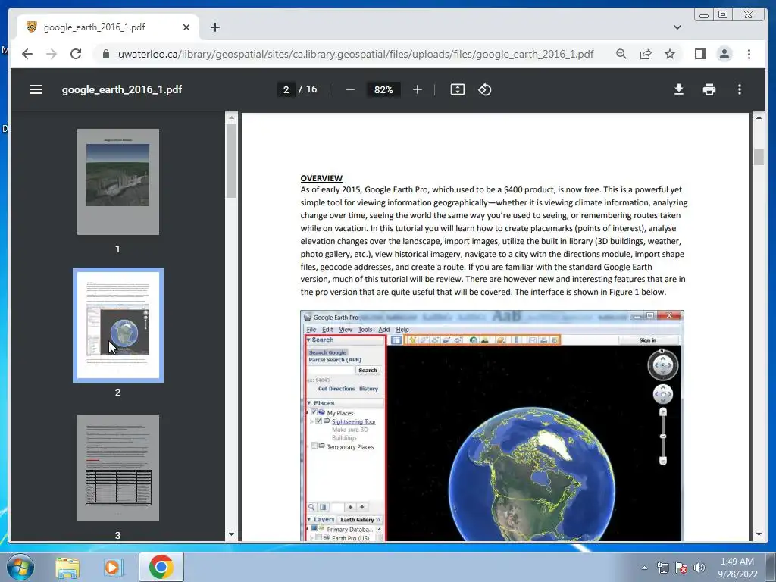The width and height of the screenshot is (776, 582).
Task: Zoom in on the PDF
Action: [x=418, y=89]
